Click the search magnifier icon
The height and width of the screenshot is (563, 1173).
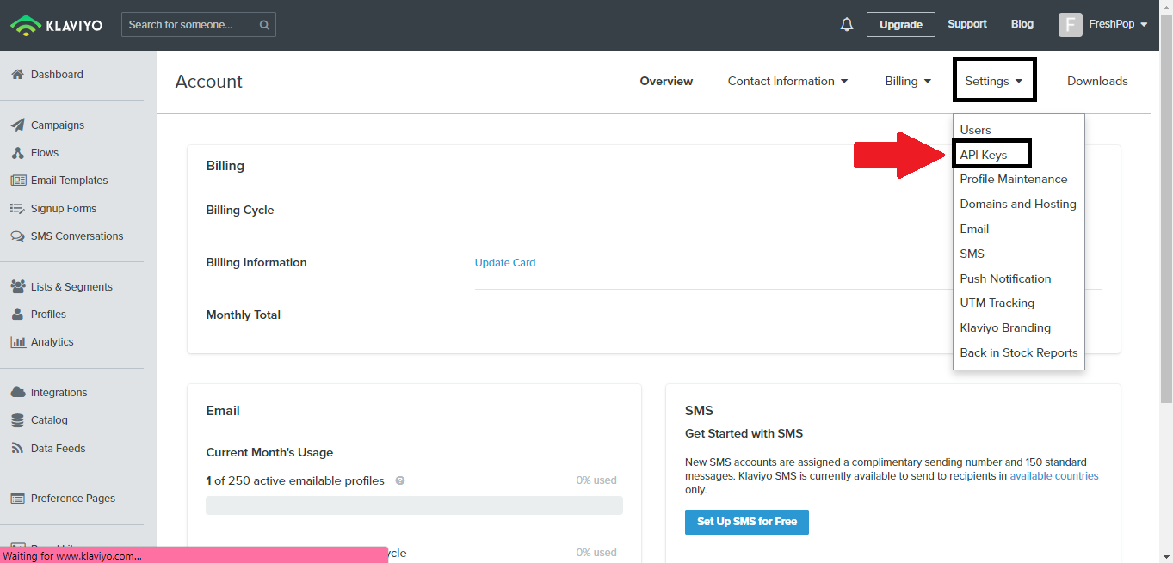coord(264,25)
